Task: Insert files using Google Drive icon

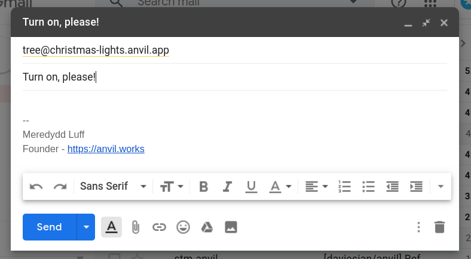Action: 207,227
